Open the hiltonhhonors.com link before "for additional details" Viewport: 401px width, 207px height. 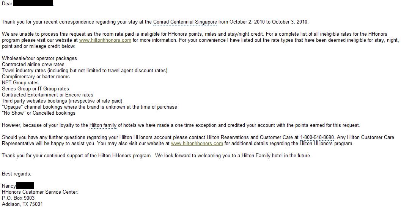[197, 144]
